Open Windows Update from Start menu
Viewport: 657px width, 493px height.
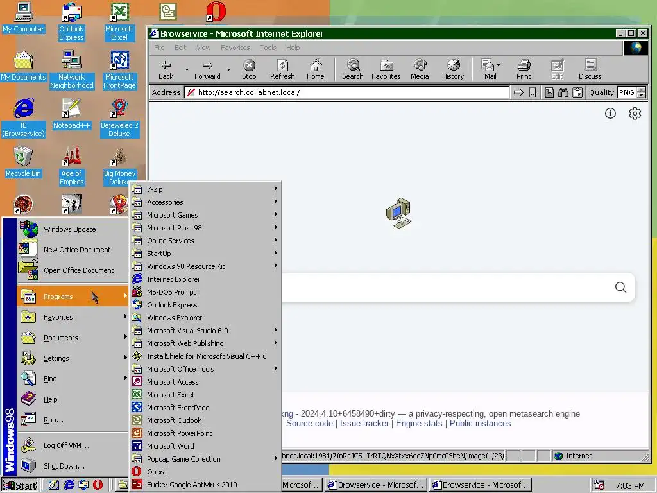click(x=73, y=229)
